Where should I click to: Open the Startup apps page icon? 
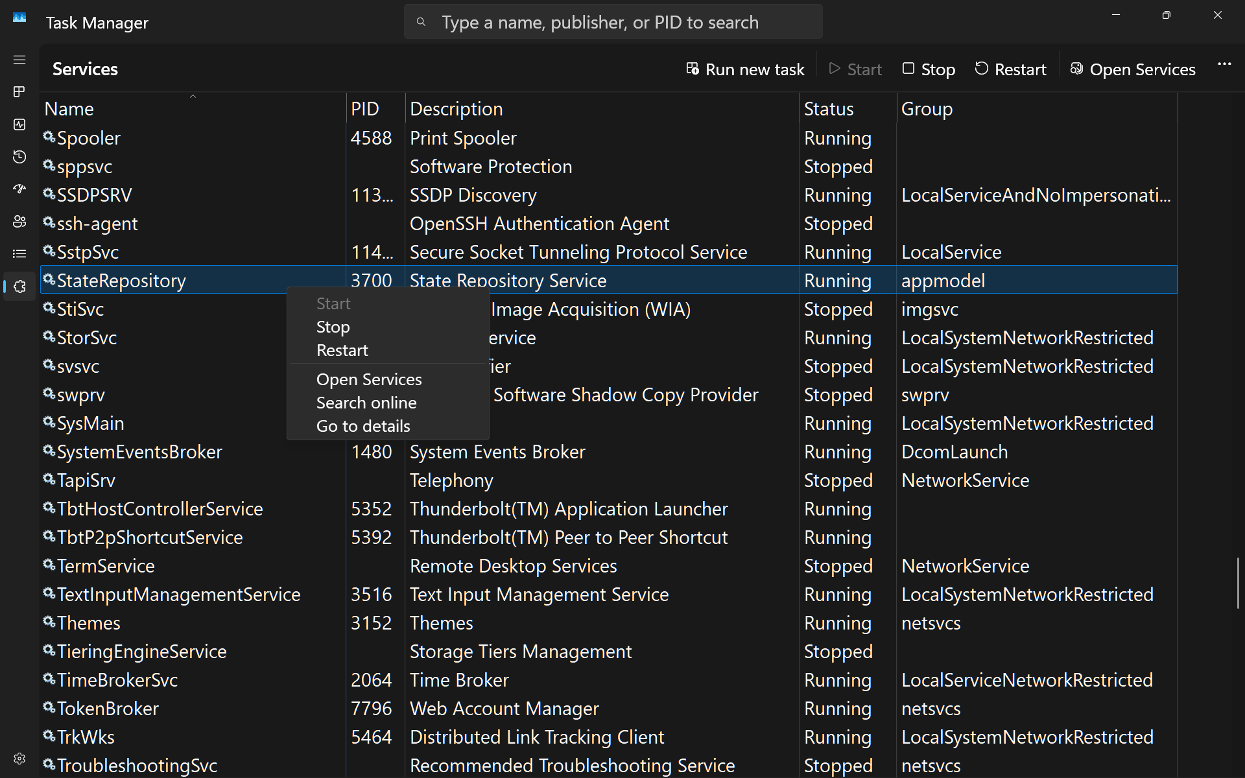click(19, 189)
